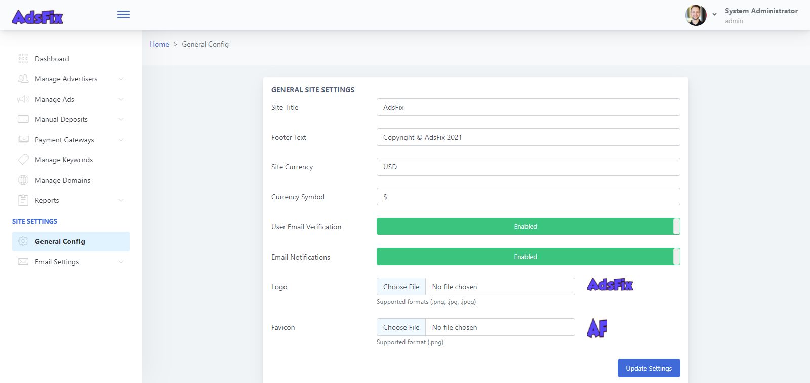Click the Manage Advertisers users icon
Image resolution: width=810 pixels, height=383 pixels.
[x=23, y=79]
